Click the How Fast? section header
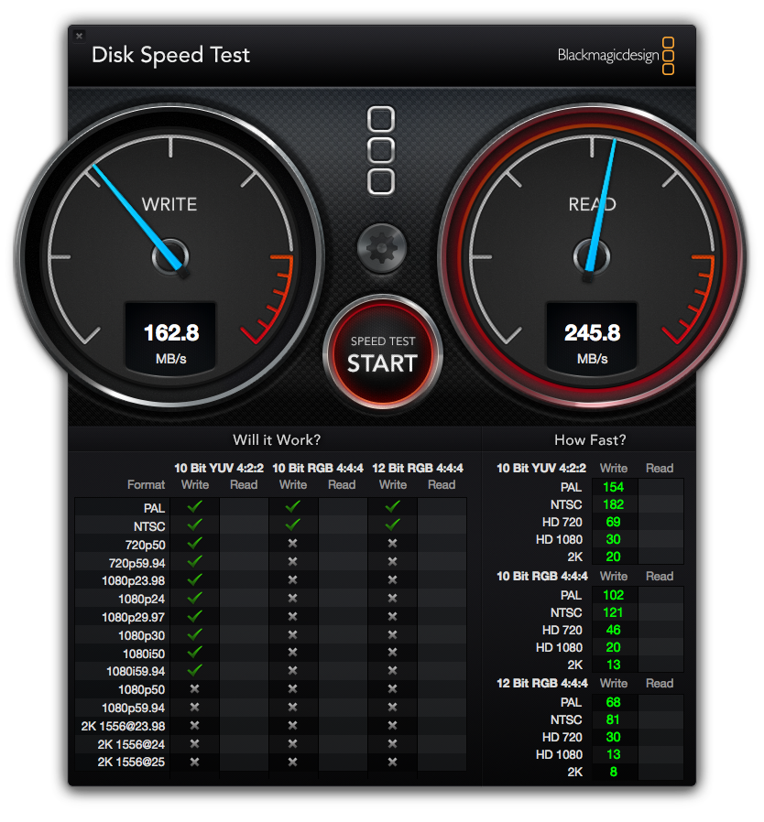The image size is (764, 822). (590, 440)
